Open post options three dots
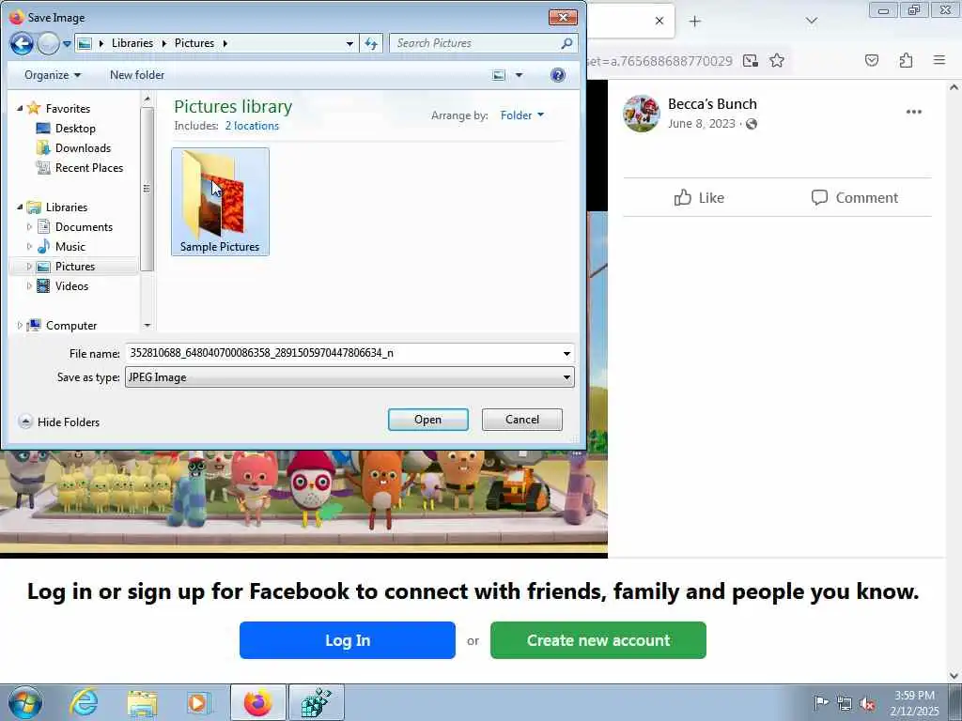This screenshot has height=721, width=962. [x=913, y=112]
